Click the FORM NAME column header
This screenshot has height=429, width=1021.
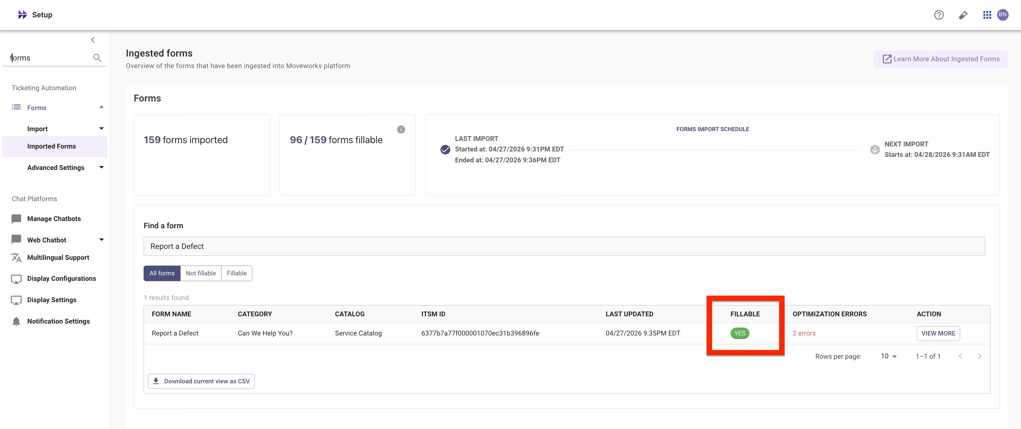click(x=171, y=314)
